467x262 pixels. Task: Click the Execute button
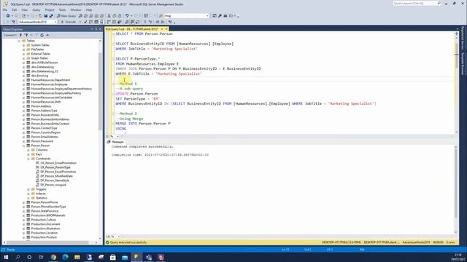[68, 22]
